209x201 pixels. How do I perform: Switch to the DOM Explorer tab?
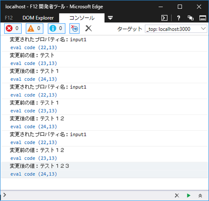coord(38,18)
